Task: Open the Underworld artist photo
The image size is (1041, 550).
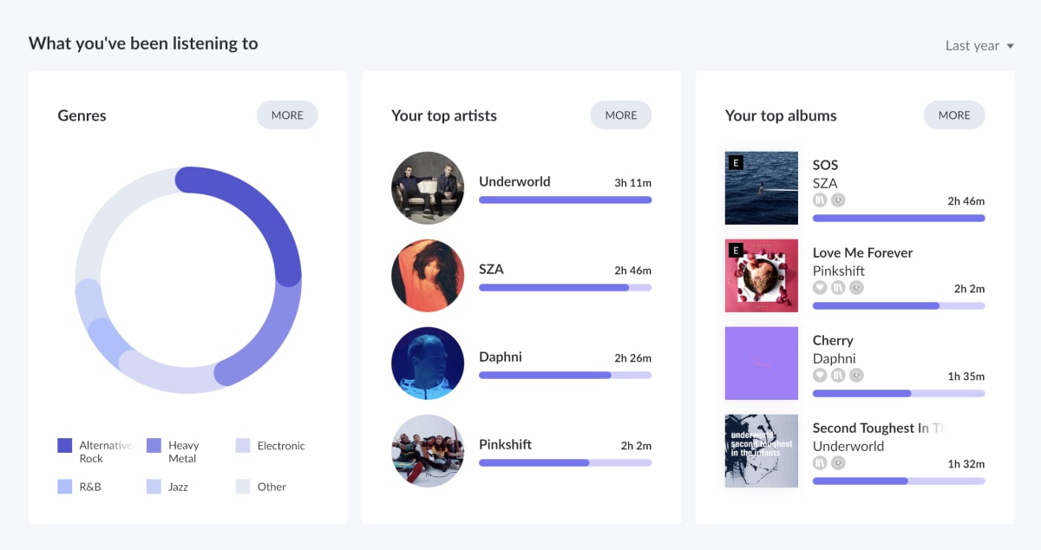Action: pos(428,188)
